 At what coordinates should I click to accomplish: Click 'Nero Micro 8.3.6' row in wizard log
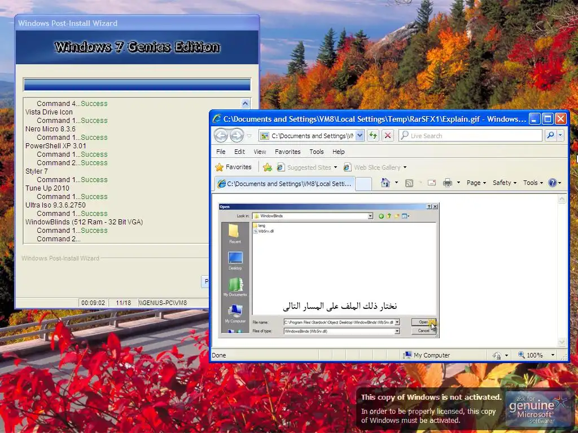point(50,129)
